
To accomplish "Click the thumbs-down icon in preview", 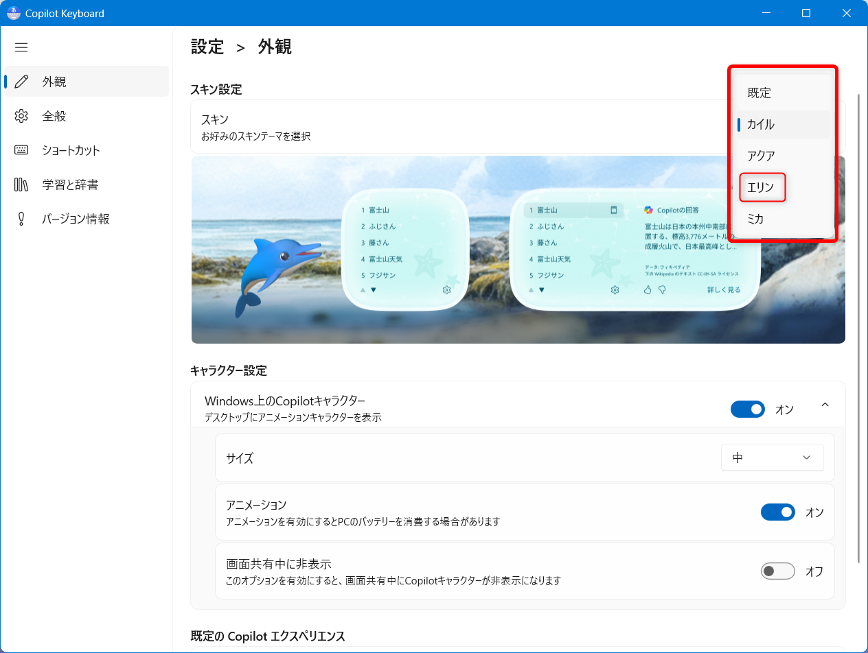I will [662, 289].
